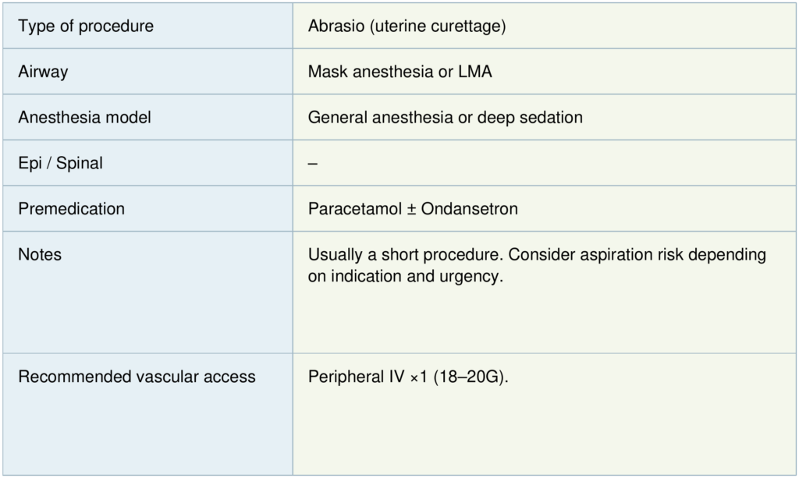Click the dash value in Epi / Spinal row
This screenshot has height=478, width=799.
(x=313, y=164)
